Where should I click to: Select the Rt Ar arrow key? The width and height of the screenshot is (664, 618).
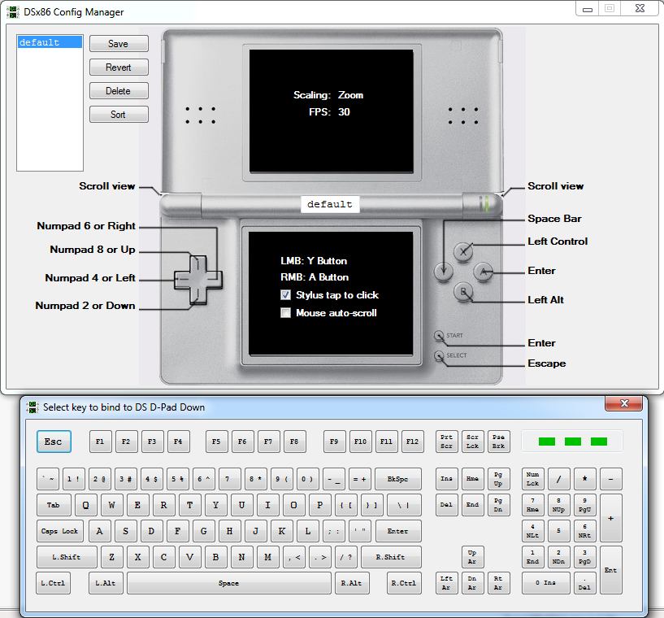[499, 583]
